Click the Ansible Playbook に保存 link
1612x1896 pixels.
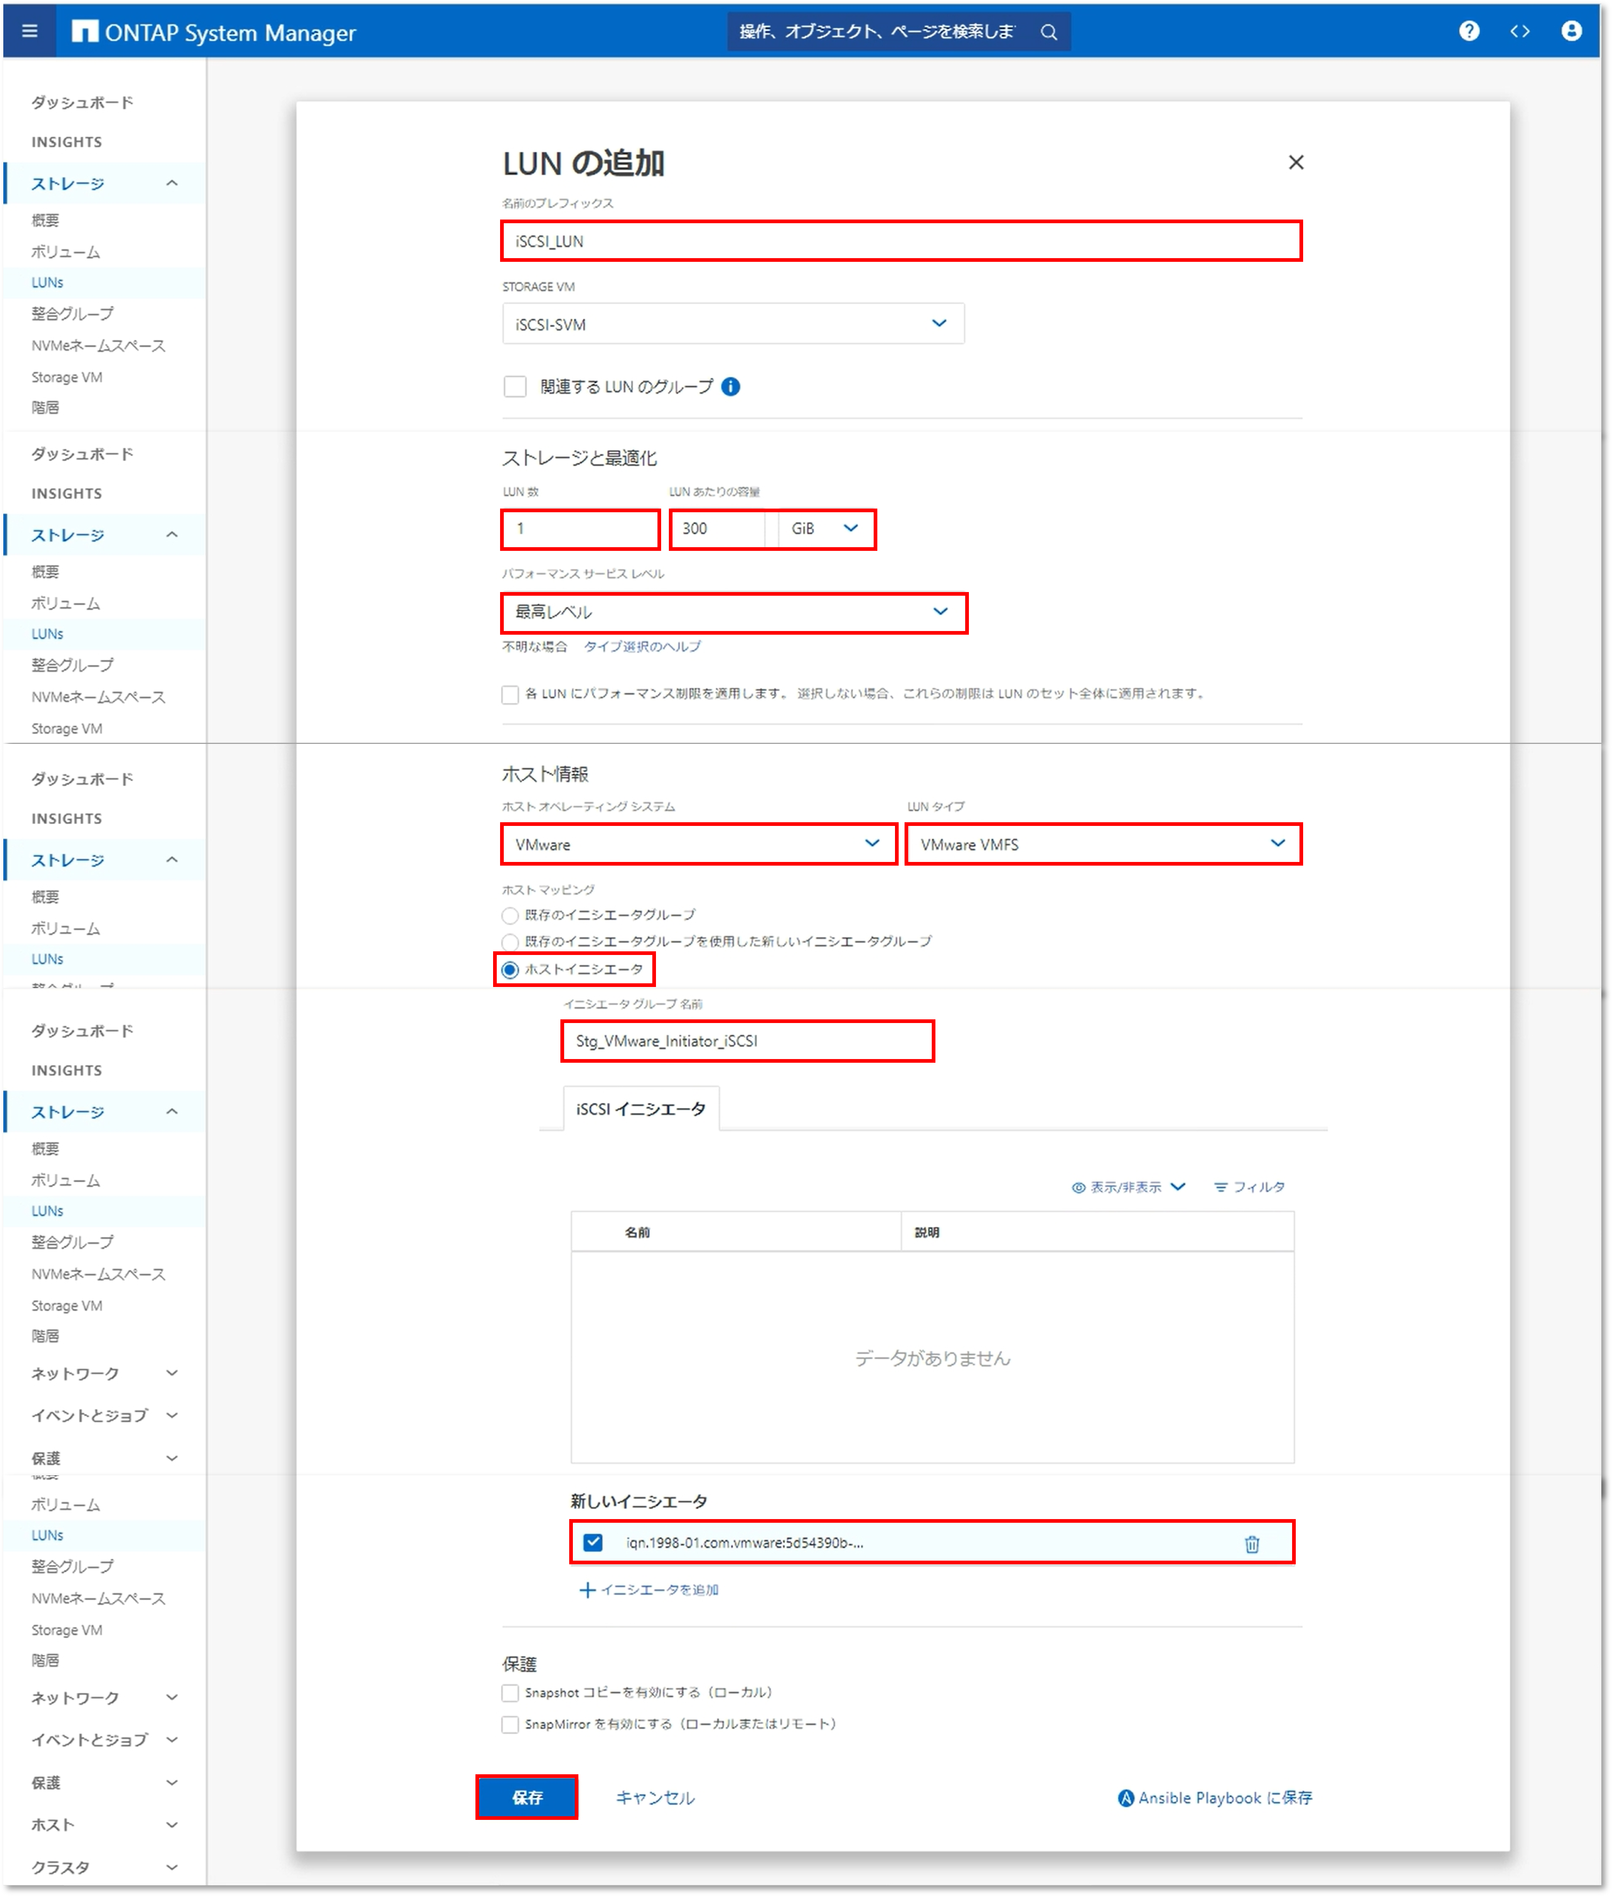[1215, 1797]
